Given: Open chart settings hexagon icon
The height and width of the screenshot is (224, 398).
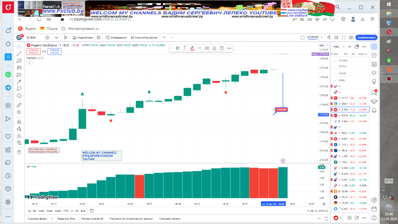Looking at the screenshot, I should [337, 38].
